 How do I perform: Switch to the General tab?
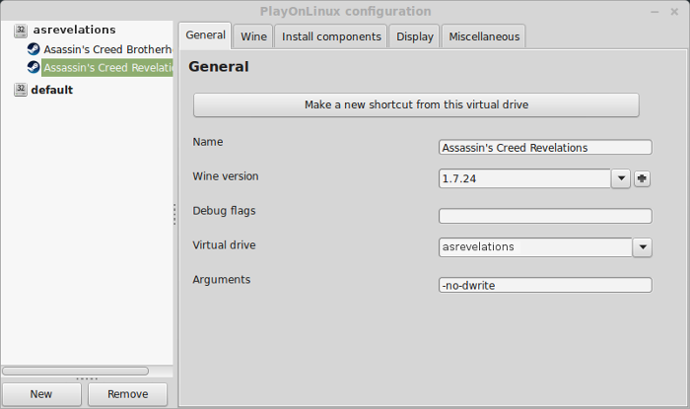click(x=205, y=35)
